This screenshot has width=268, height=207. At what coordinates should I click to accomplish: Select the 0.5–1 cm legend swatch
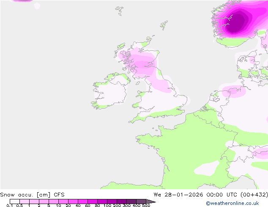pyautogui.click(x=25, y=202)
